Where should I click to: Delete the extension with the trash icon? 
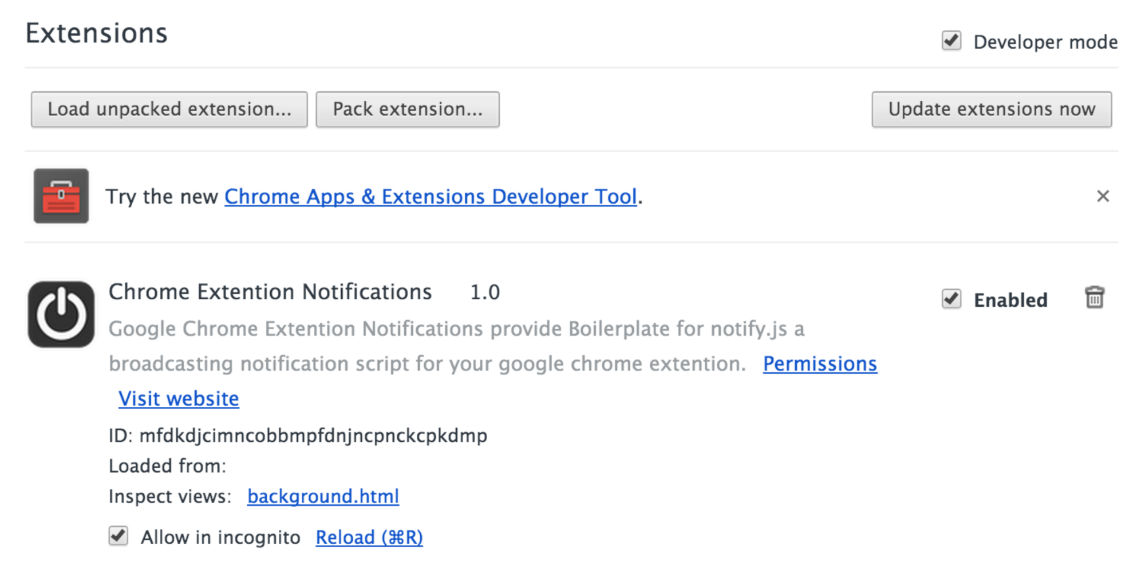coord(1094,298)
